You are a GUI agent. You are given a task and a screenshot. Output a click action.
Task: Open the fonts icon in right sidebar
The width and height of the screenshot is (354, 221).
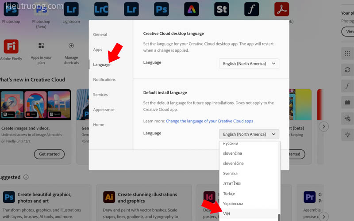347,86
